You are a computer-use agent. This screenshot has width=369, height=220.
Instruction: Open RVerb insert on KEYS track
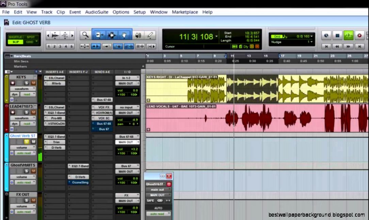coord(55,84)
